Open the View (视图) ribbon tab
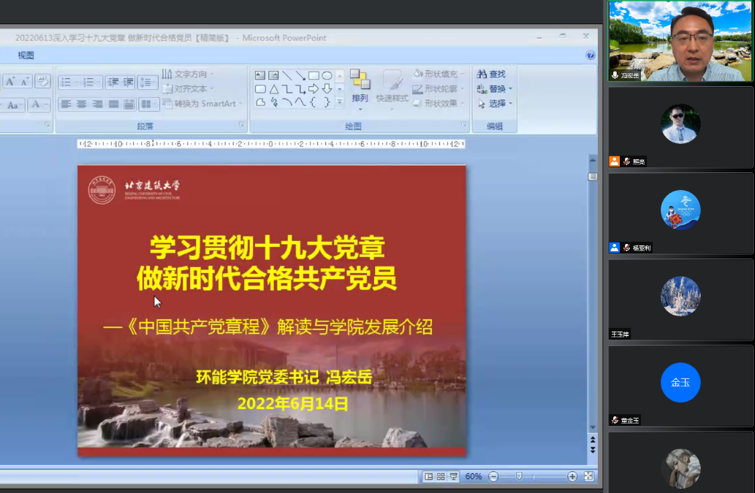 (26, 56)
